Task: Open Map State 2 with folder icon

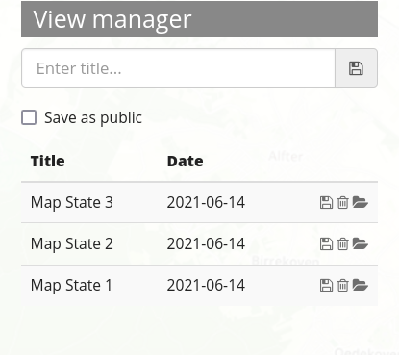Action: tap(360, 244)
